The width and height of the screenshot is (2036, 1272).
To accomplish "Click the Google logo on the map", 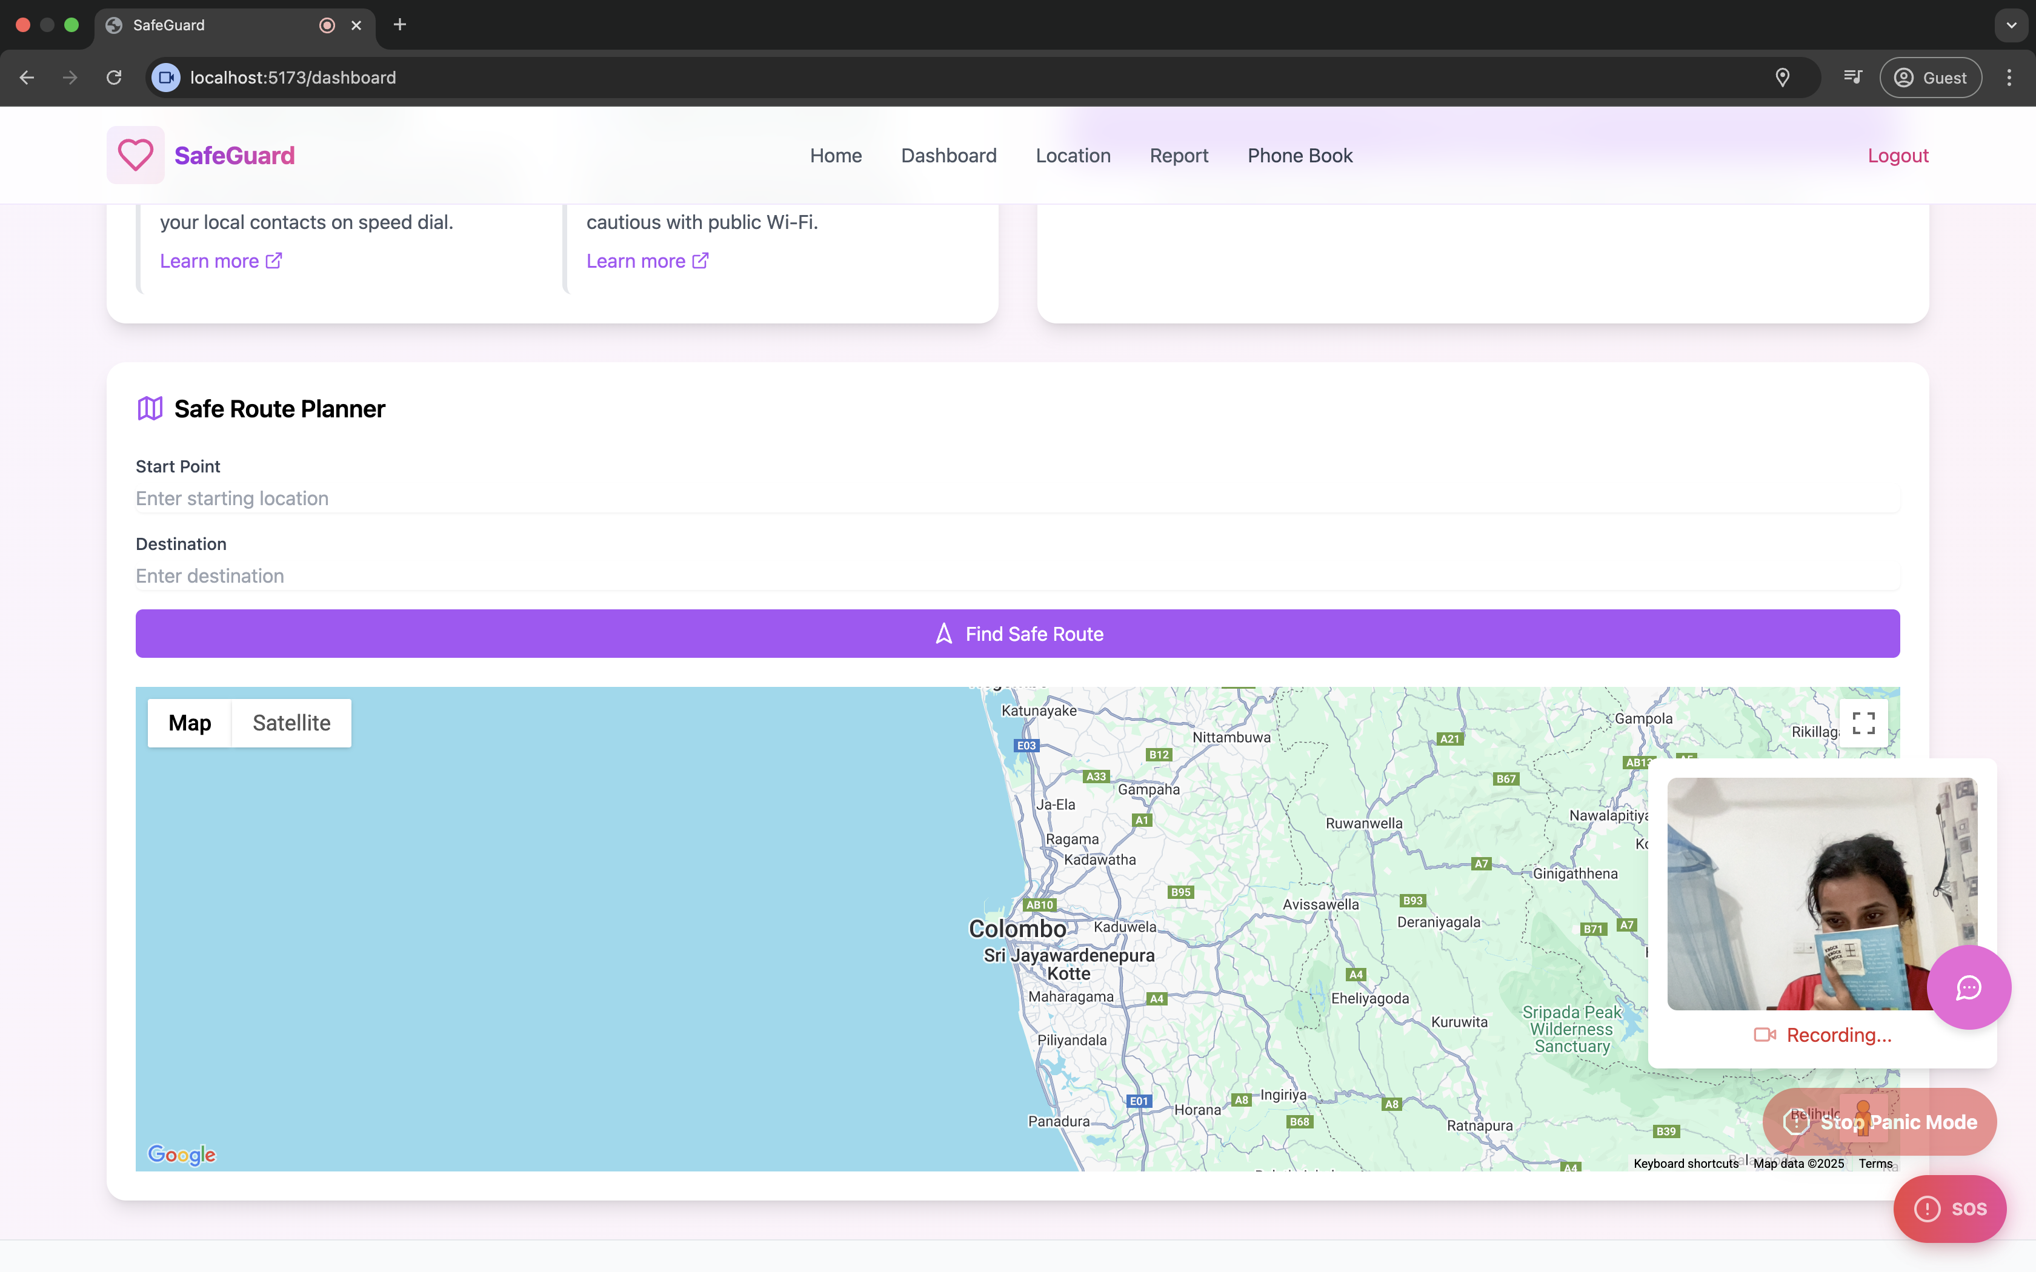I will pos(182,1154).
